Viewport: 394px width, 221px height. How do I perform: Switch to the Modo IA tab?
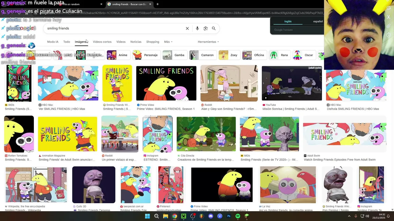click(53, 42)
